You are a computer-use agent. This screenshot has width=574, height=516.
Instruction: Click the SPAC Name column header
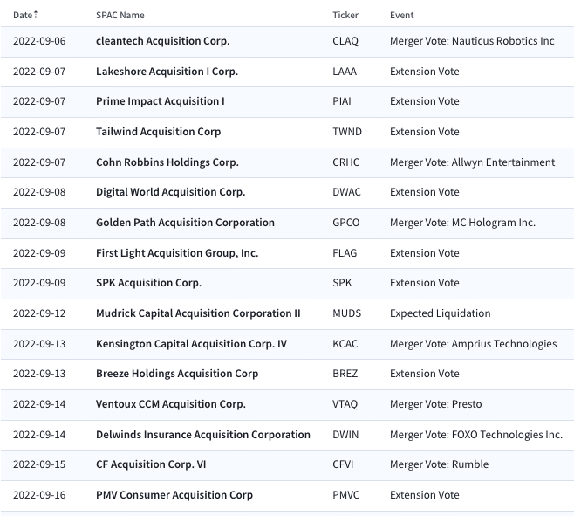point(120,15)
